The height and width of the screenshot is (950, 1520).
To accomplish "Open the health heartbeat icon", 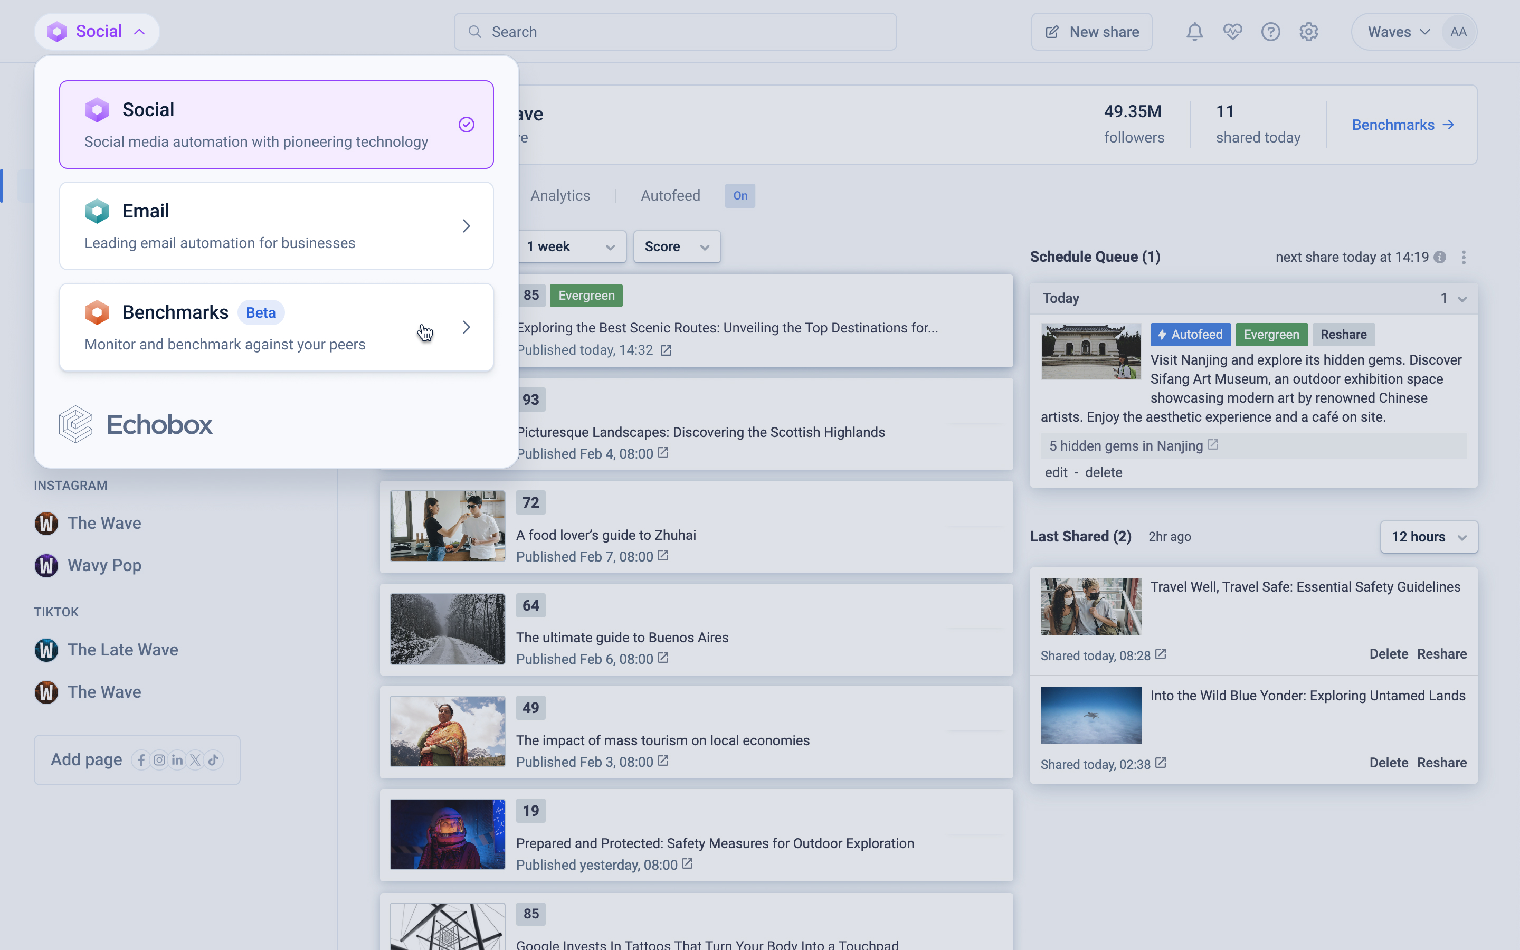I will [1232, 32].
